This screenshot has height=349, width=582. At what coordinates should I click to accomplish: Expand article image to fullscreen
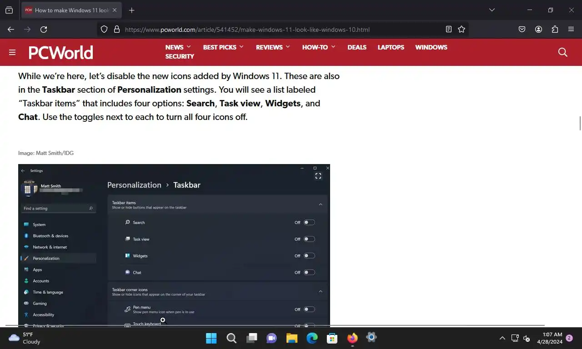point(318,176)
